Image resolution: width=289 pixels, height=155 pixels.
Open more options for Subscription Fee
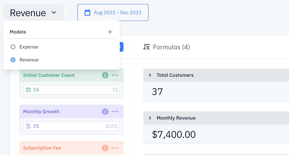click(115, 148)
